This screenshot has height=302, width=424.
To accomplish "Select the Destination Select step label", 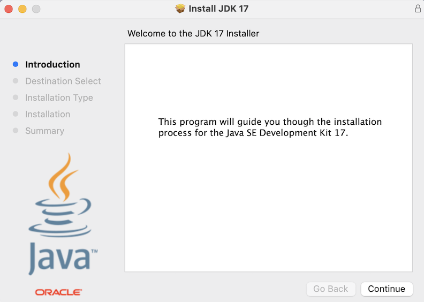I will pos(63,81).
